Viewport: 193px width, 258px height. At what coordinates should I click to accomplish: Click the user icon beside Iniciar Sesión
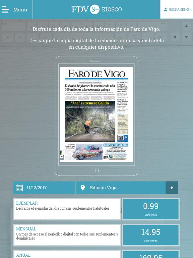click(166, 9)
